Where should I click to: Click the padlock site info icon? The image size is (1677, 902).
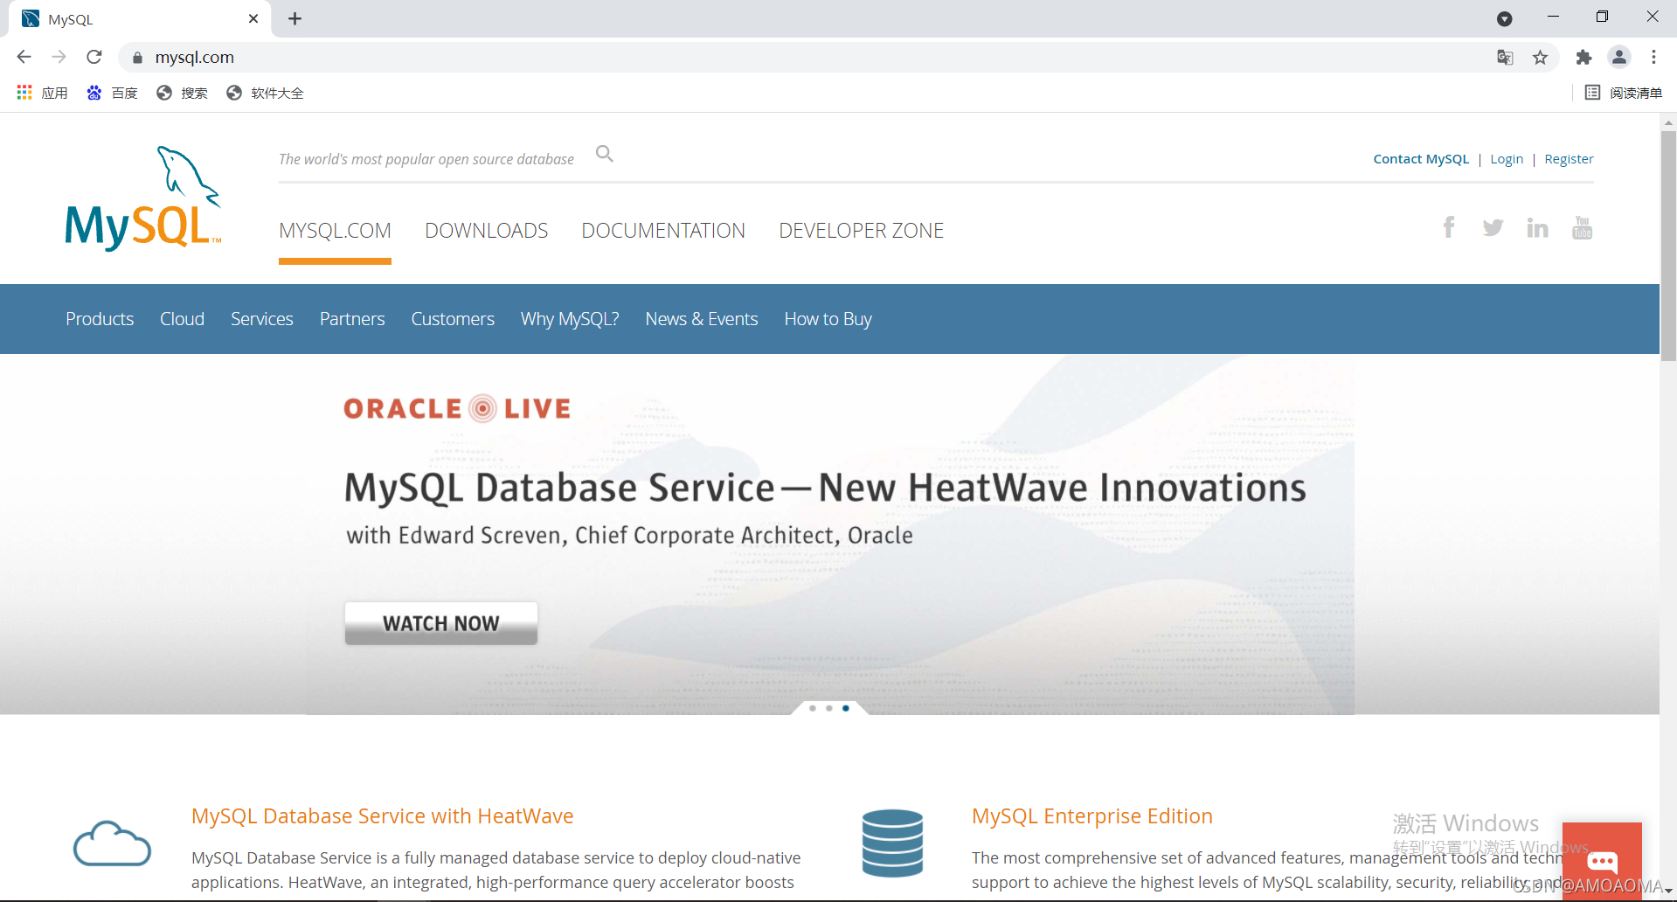137,58
